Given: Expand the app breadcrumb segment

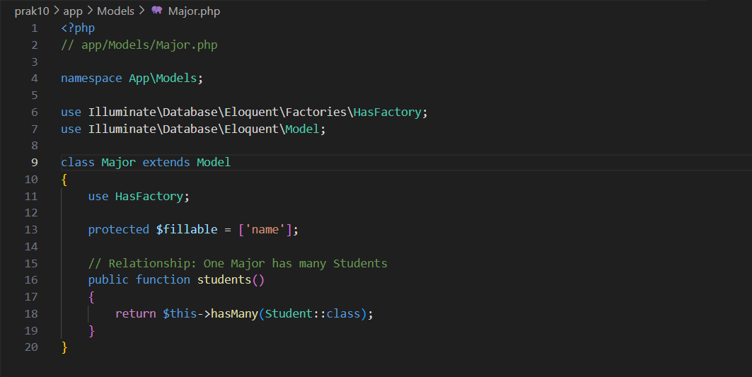Looking at the screenshot, I should coord(73,11).
